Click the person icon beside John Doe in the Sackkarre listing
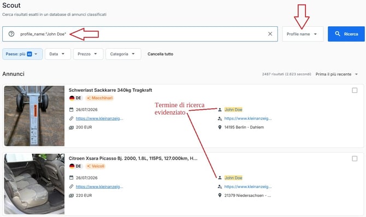 [x=220, y=109]
